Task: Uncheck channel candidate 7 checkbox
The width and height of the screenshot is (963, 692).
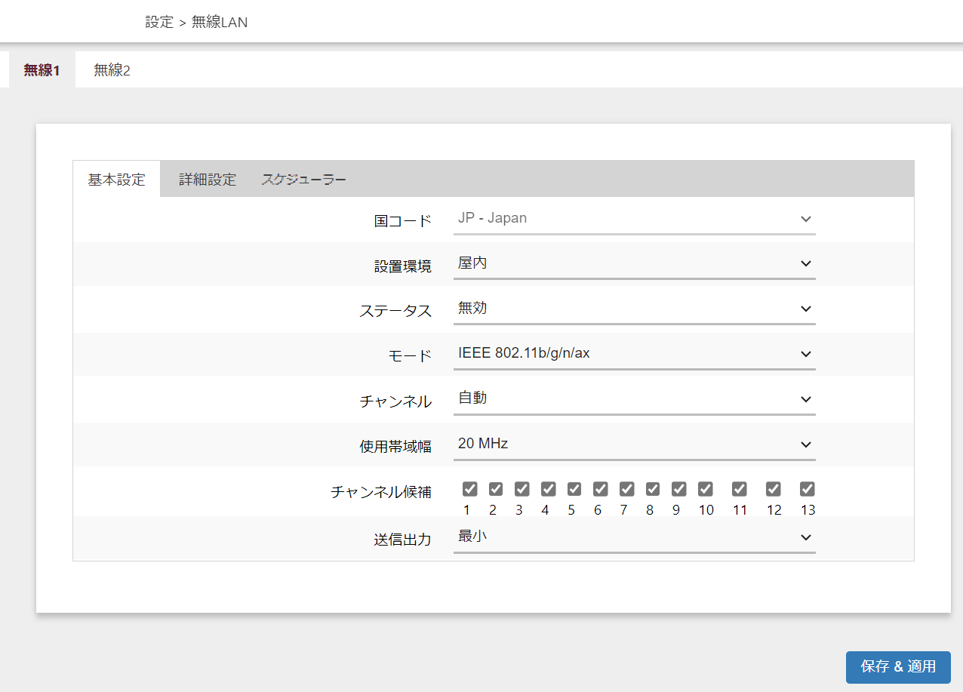Action: point(627,489)
